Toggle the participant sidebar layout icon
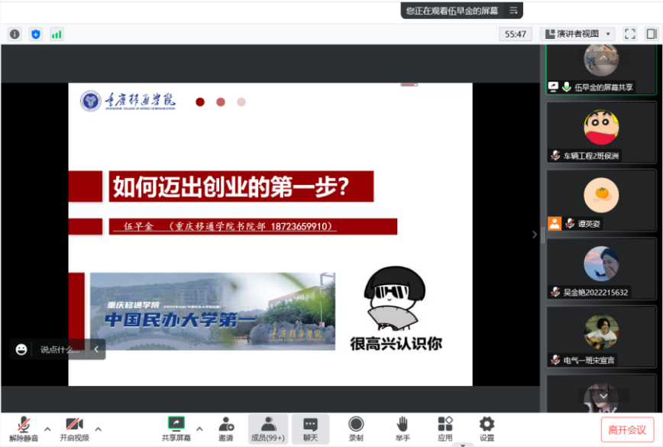663x447 pixels. pos(651,34)
